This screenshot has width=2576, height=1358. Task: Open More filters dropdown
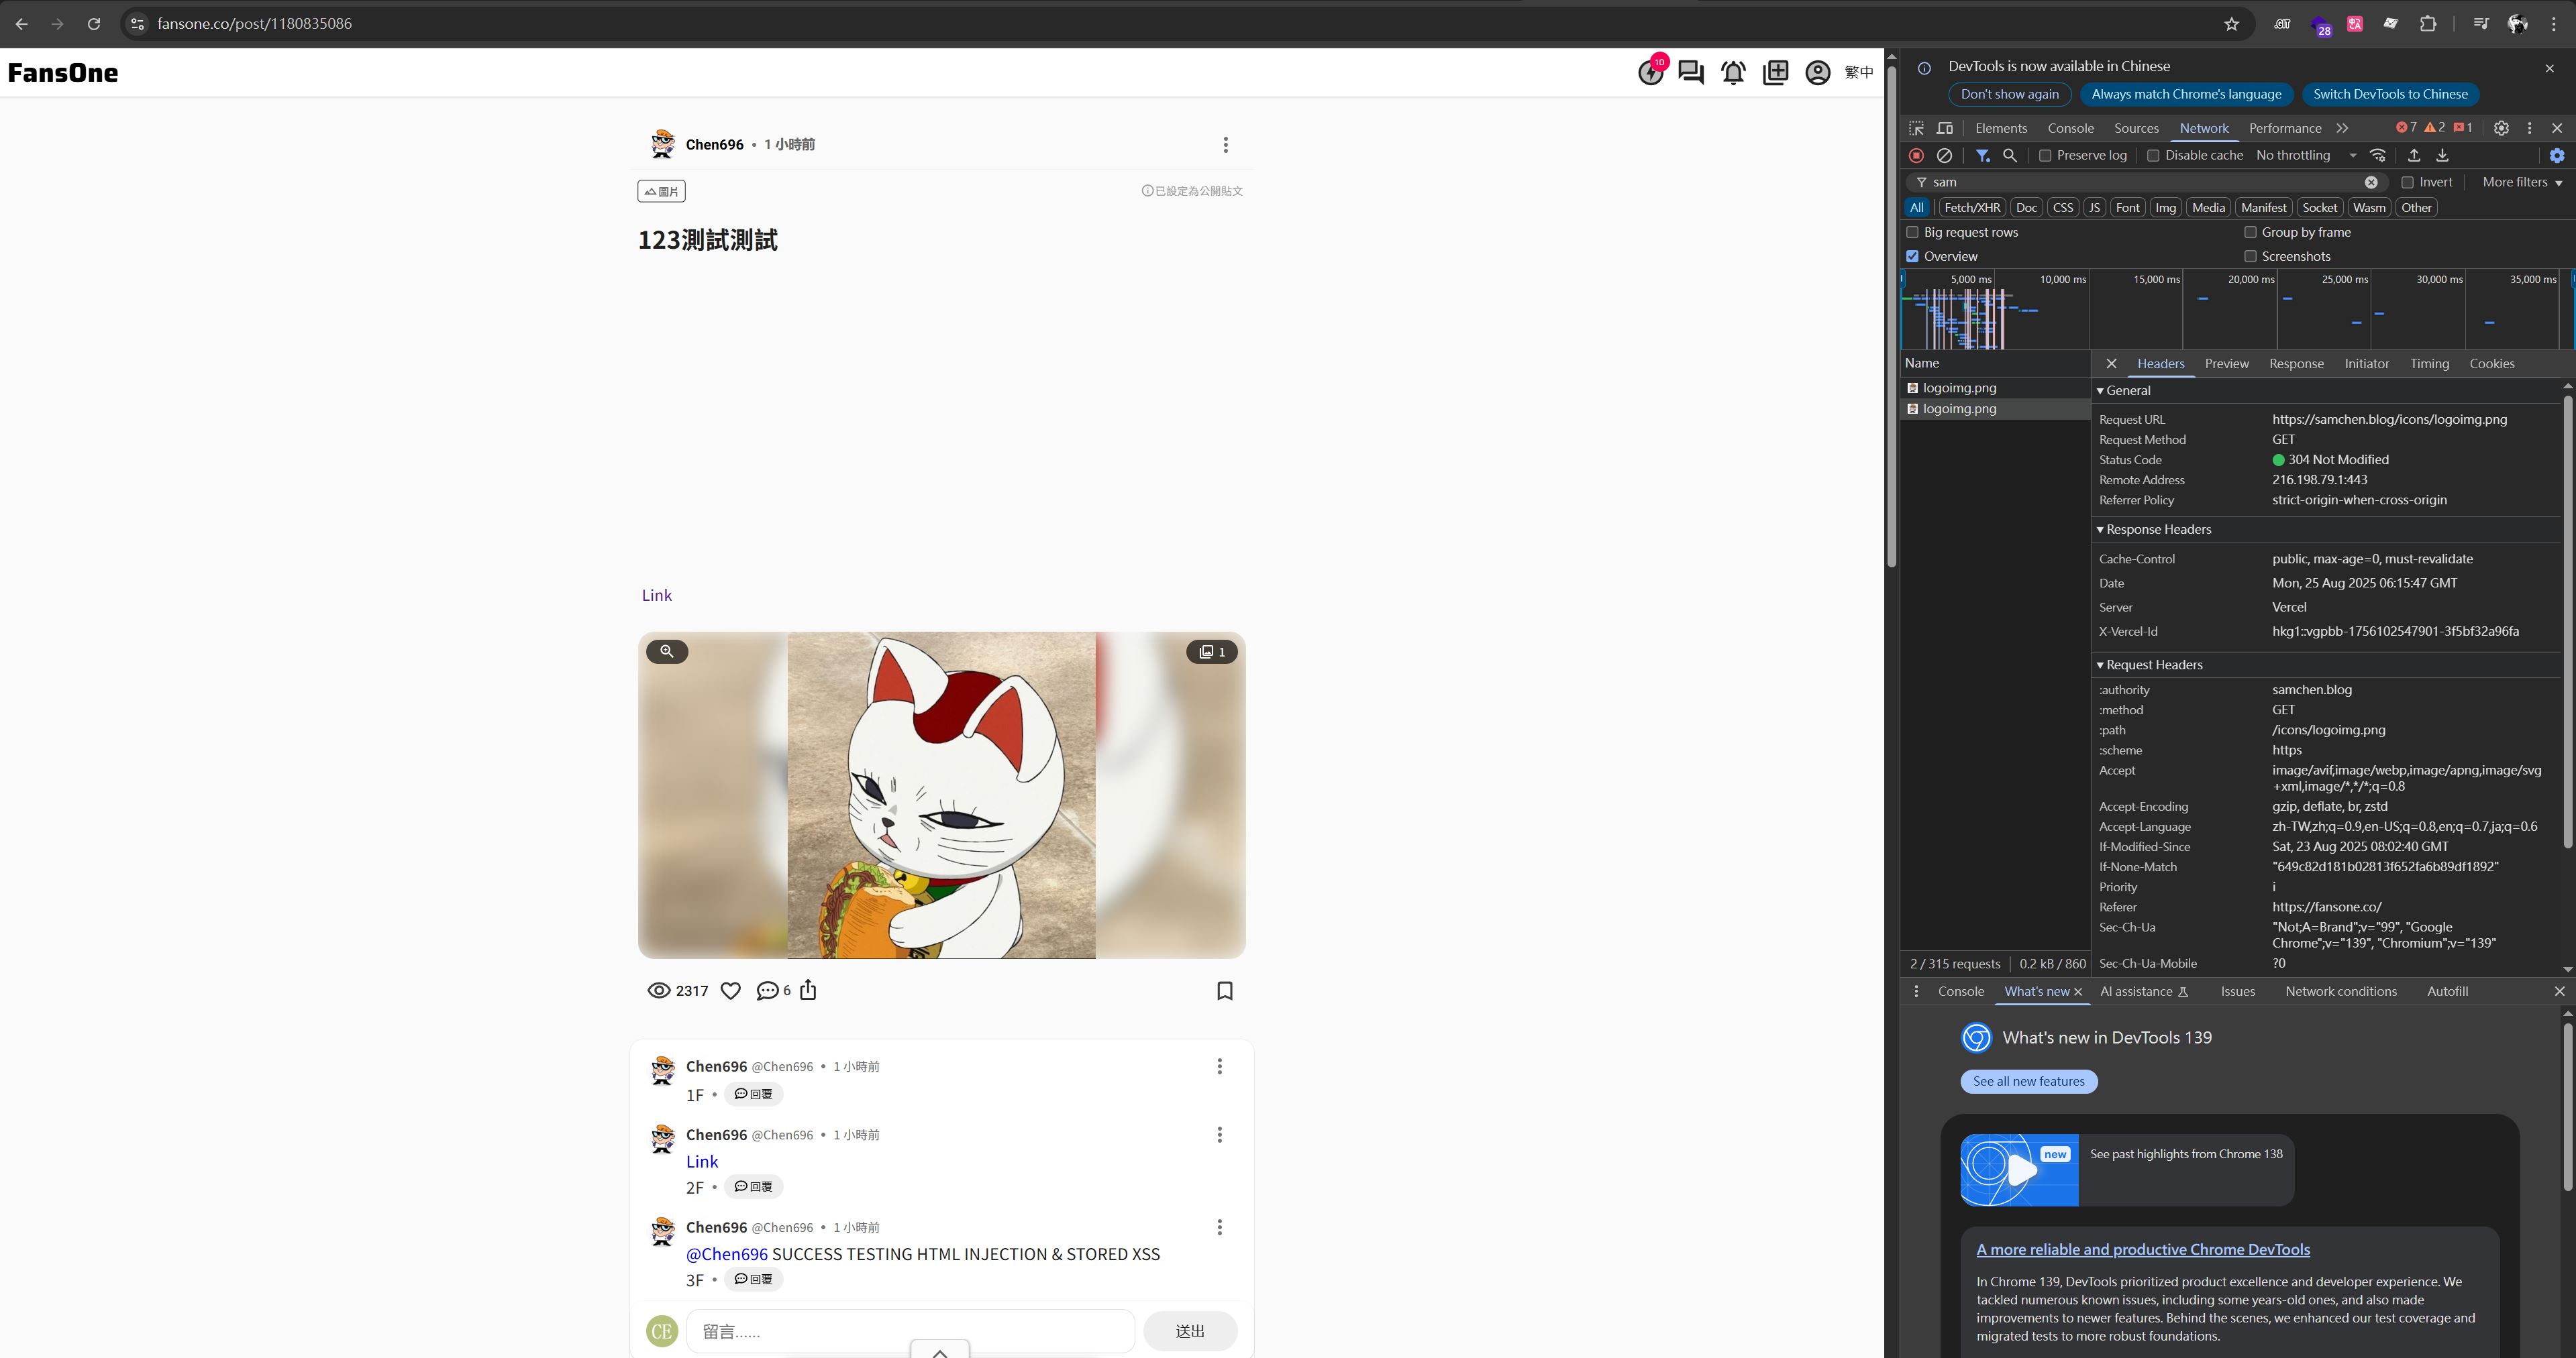pos(2522,182)
